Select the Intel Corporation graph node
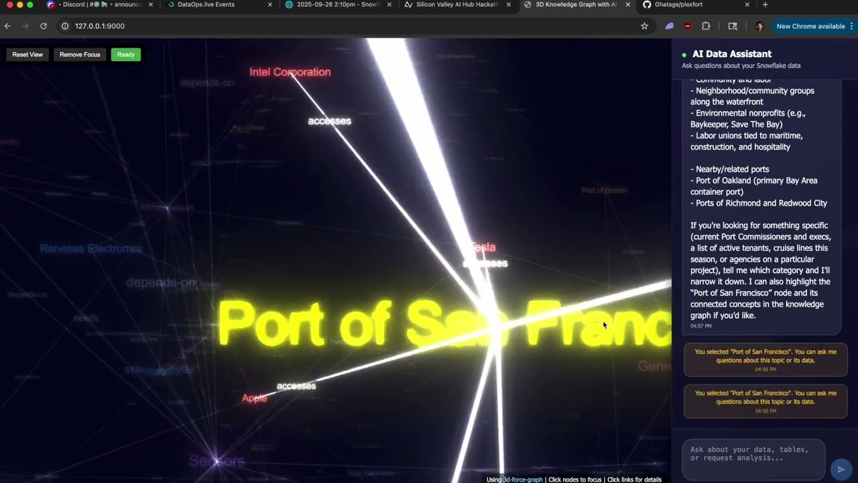The image size is (858, 483). point(290,72)
